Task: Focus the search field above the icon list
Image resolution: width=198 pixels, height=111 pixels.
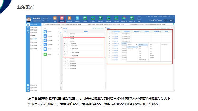Action: point(51,28)
